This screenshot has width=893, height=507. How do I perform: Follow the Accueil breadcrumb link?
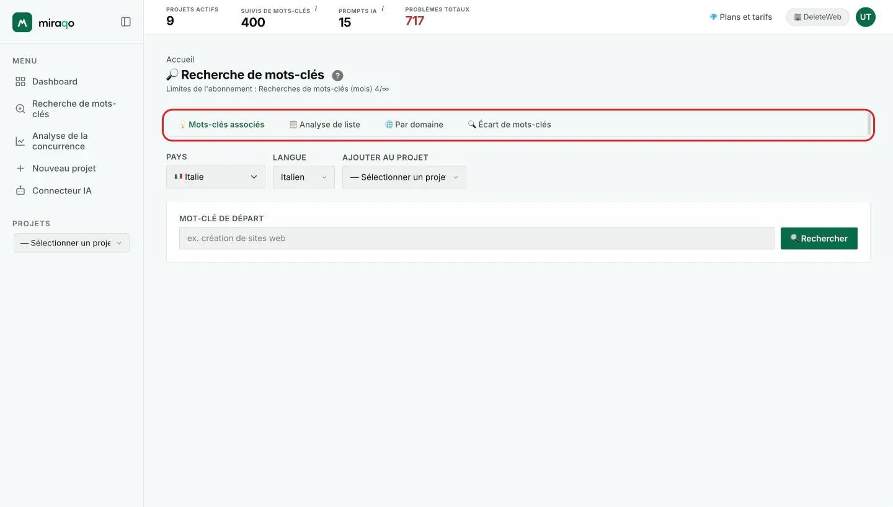pos(180,60)
